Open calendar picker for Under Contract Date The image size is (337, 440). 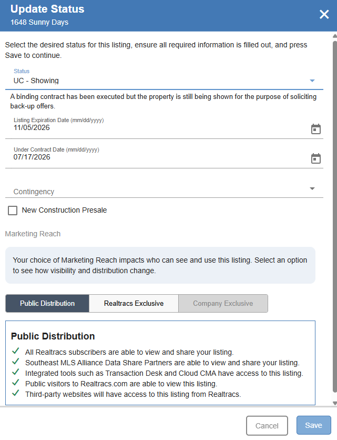click(315, 158)
